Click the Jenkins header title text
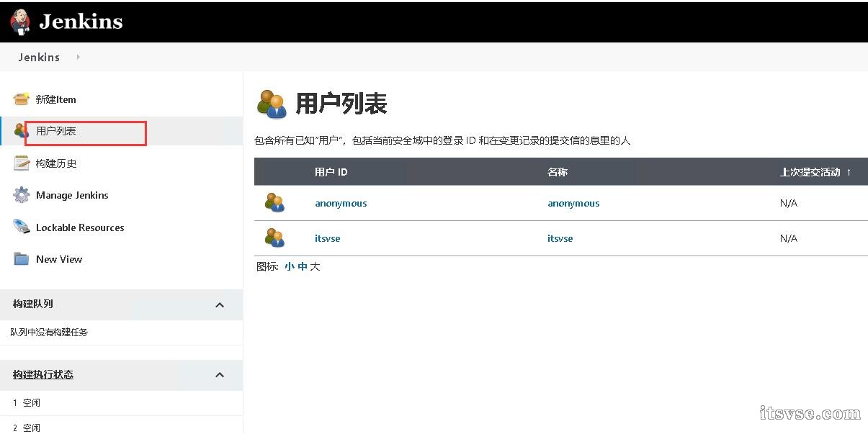Screen dimensions: 868x434 coord(81,22)
